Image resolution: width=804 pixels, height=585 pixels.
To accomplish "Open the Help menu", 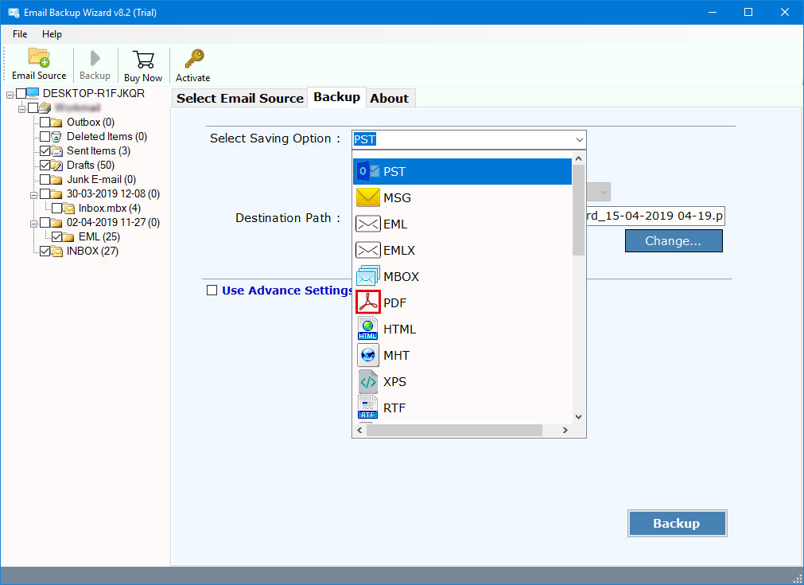I will point(52,34).
